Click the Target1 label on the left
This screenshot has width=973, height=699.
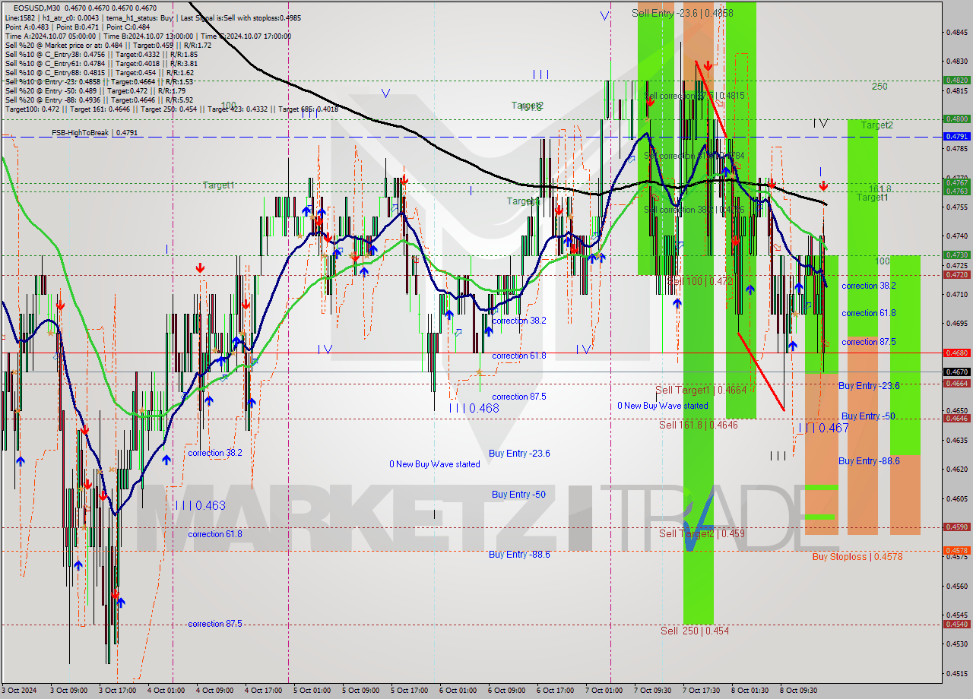click(x=218, y=185)
